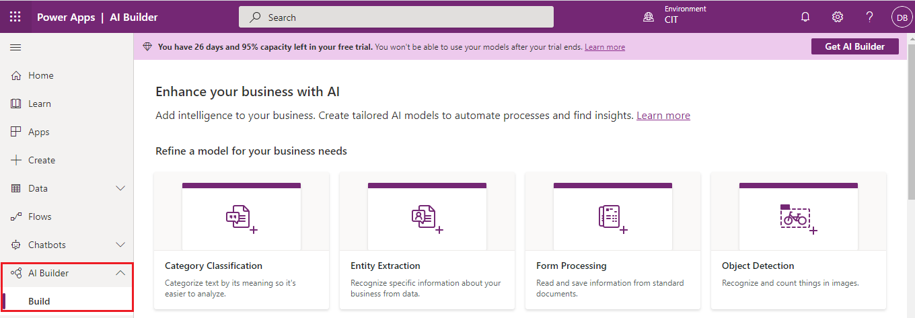The image size is (915, 318).
Task: Open the settings gear icon
Action: 838,17
